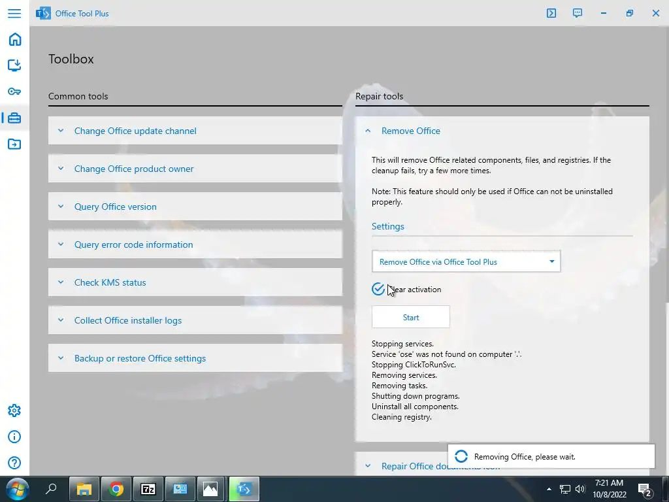Expand Backup or restore Office settings
The image size is (669, 502).
[x=195, y=358]
